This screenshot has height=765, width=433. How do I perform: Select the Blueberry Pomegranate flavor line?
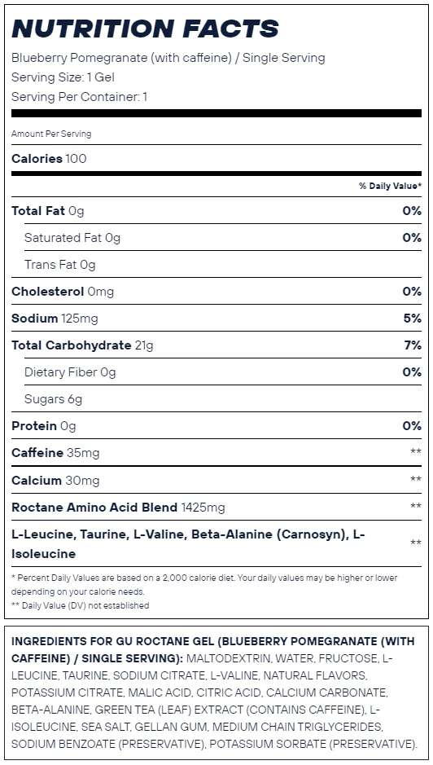168,58
